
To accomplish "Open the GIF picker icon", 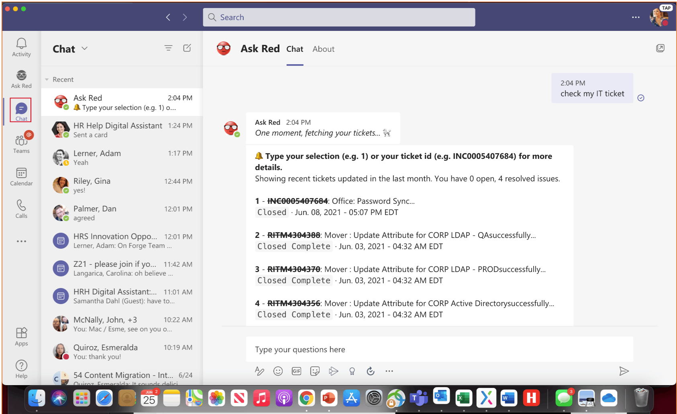I will click(296, 371).
